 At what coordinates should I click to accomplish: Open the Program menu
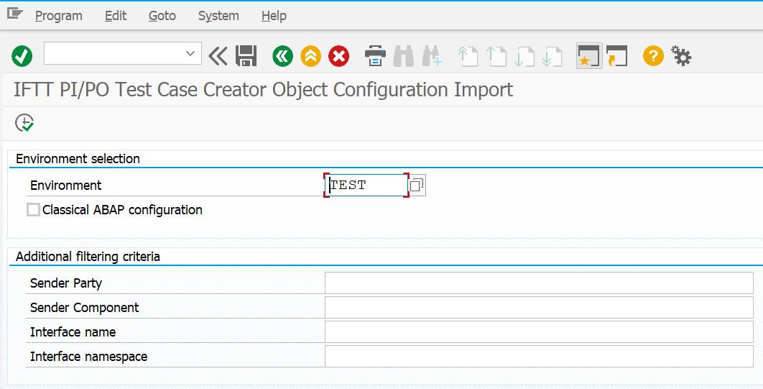[58, 15]
